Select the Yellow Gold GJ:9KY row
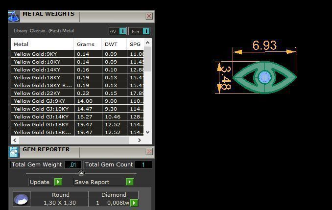The image size is (332, 210). click(x=77, y=101)
